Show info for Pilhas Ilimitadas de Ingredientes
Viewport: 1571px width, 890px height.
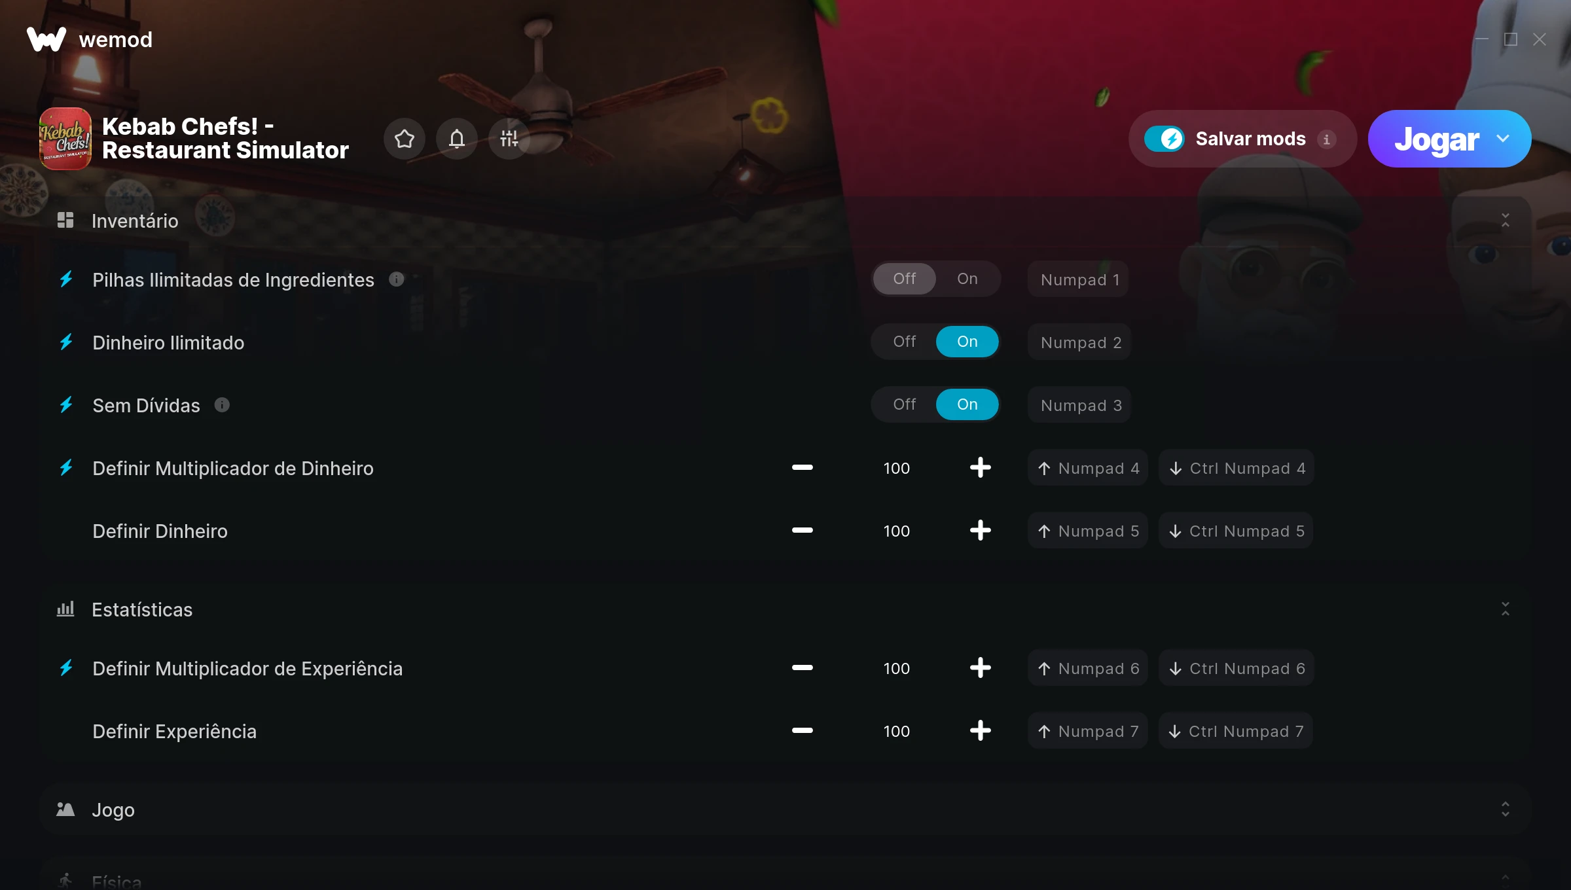(397, 279)
